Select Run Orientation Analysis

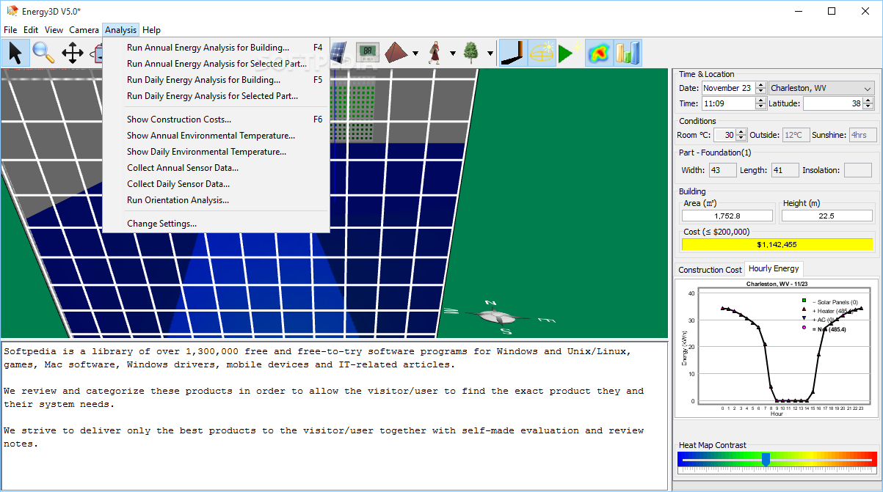[216, 200]
